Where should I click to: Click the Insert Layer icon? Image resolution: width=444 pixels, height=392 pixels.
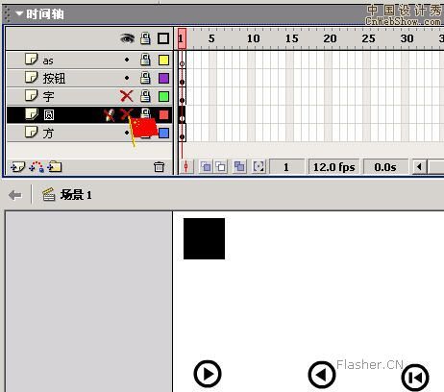point(17,167)
